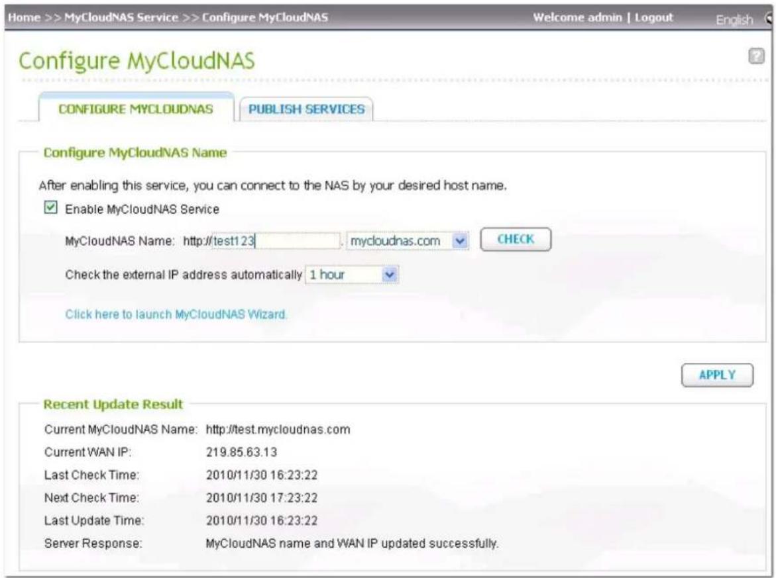Click the server response success message
The height and width of the screenshot is (578, 776).
coord(352,544)
